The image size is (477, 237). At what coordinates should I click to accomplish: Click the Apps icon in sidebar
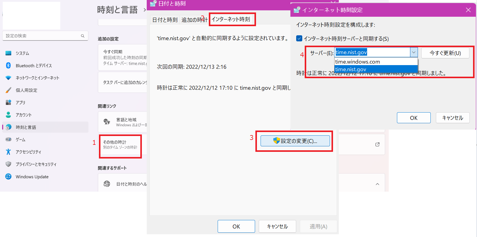(x=9, y=103)
